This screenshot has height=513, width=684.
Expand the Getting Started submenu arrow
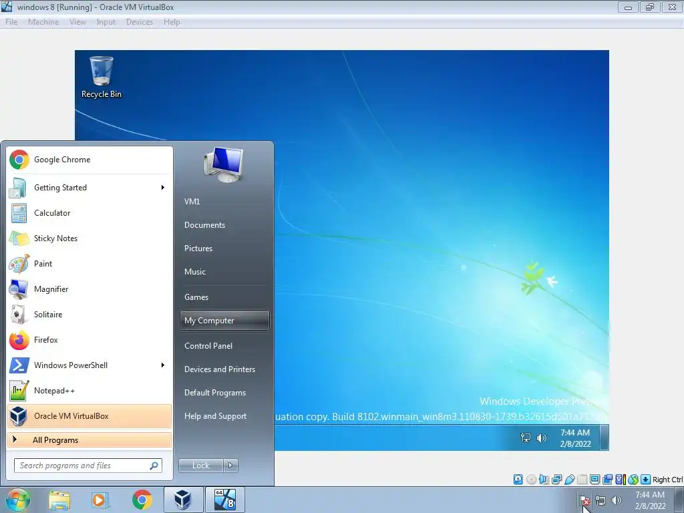coord(163,188)
